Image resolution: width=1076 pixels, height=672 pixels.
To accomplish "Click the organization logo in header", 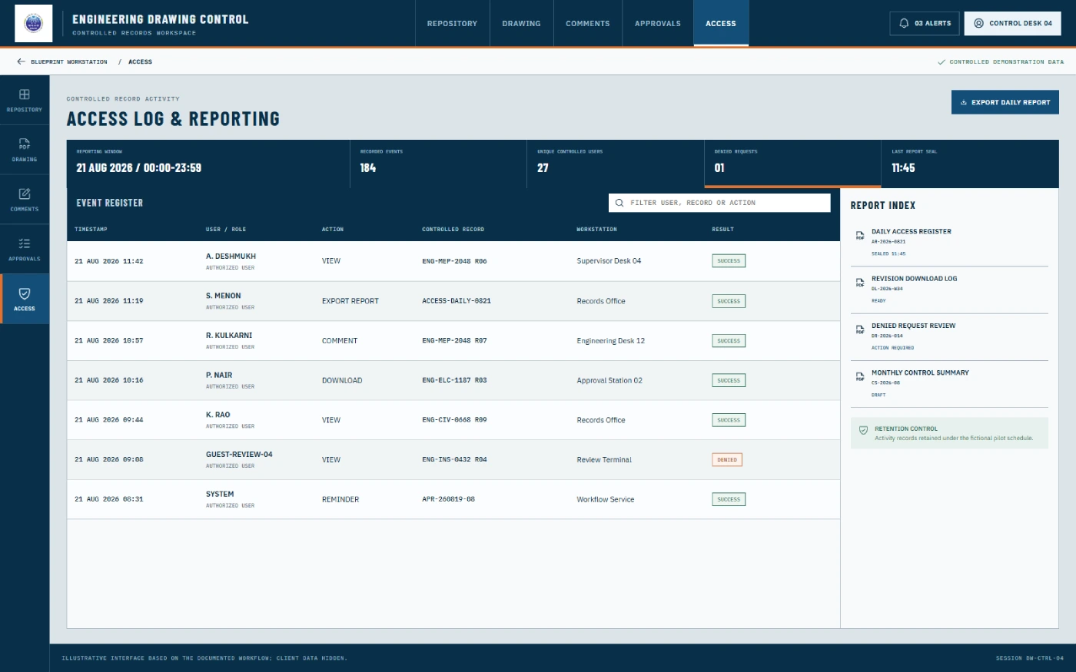I will (x=34, y=23).
